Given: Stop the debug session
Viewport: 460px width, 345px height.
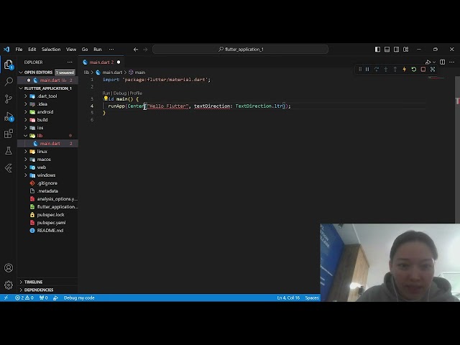Looking at the screenshot, I should click(x=423, y=70).
